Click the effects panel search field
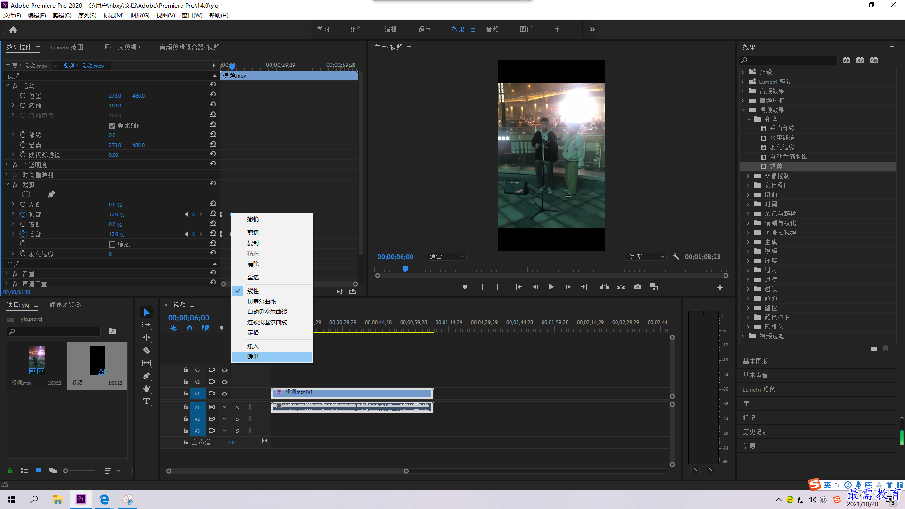This screenshot has width=905, height=509. tap(788, 60)
